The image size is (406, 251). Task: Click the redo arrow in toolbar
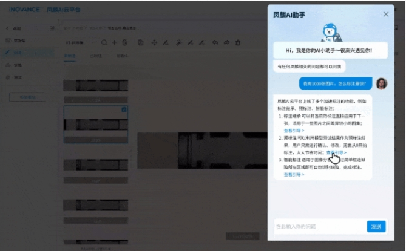[x=226, y=42]
